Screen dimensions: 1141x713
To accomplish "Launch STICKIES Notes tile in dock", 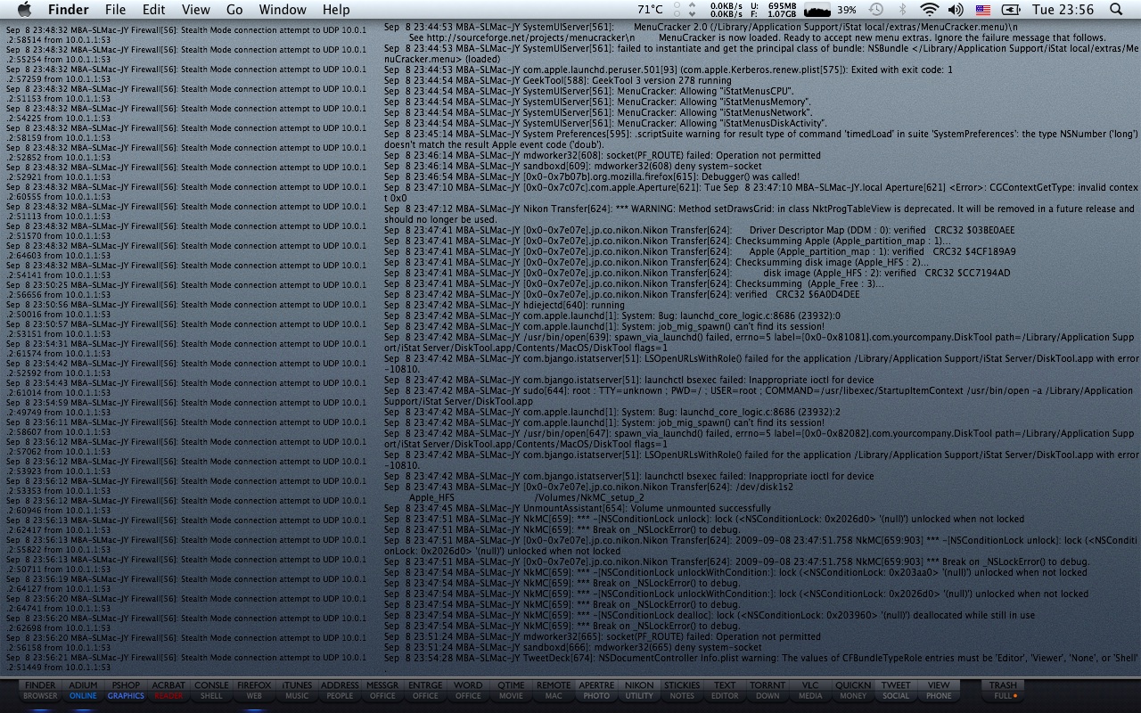I will [x=682, y=691].
